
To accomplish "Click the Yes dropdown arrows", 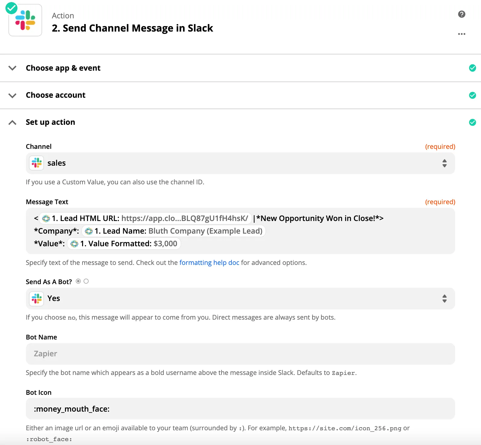I will tap(444, 299).
